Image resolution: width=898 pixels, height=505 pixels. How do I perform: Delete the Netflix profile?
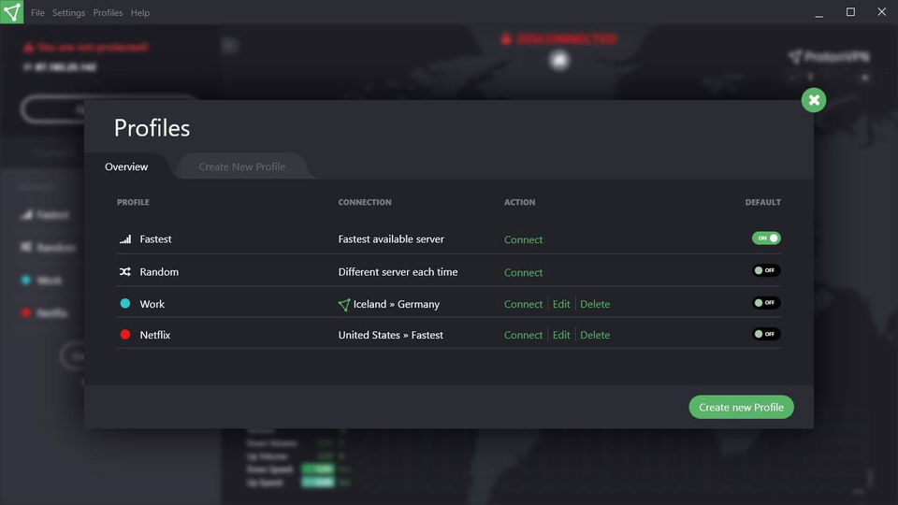(x=595, y=335)
